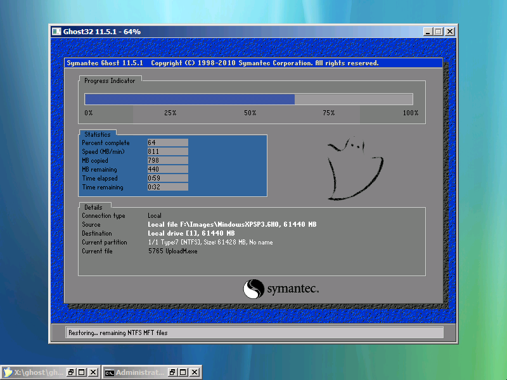Click the Destination label in Details

pyautogui.click(x=97, y=233)
